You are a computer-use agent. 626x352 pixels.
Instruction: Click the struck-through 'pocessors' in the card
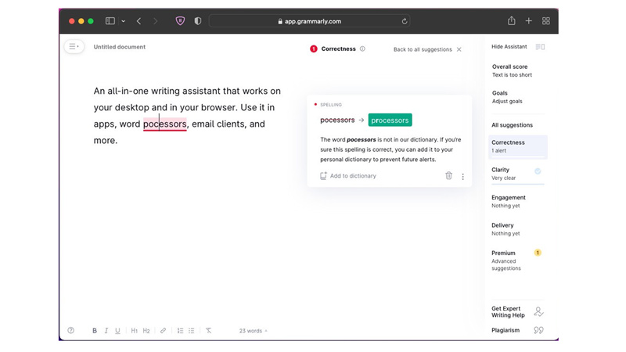click(337, 120)
